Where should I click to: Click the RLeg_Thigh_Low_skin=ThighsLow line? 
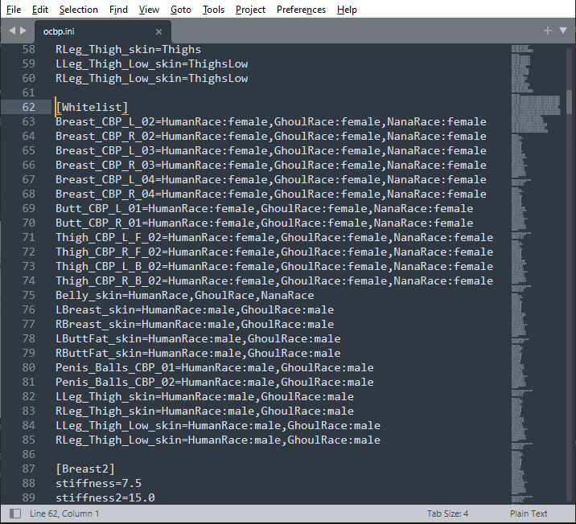(152, 79)
